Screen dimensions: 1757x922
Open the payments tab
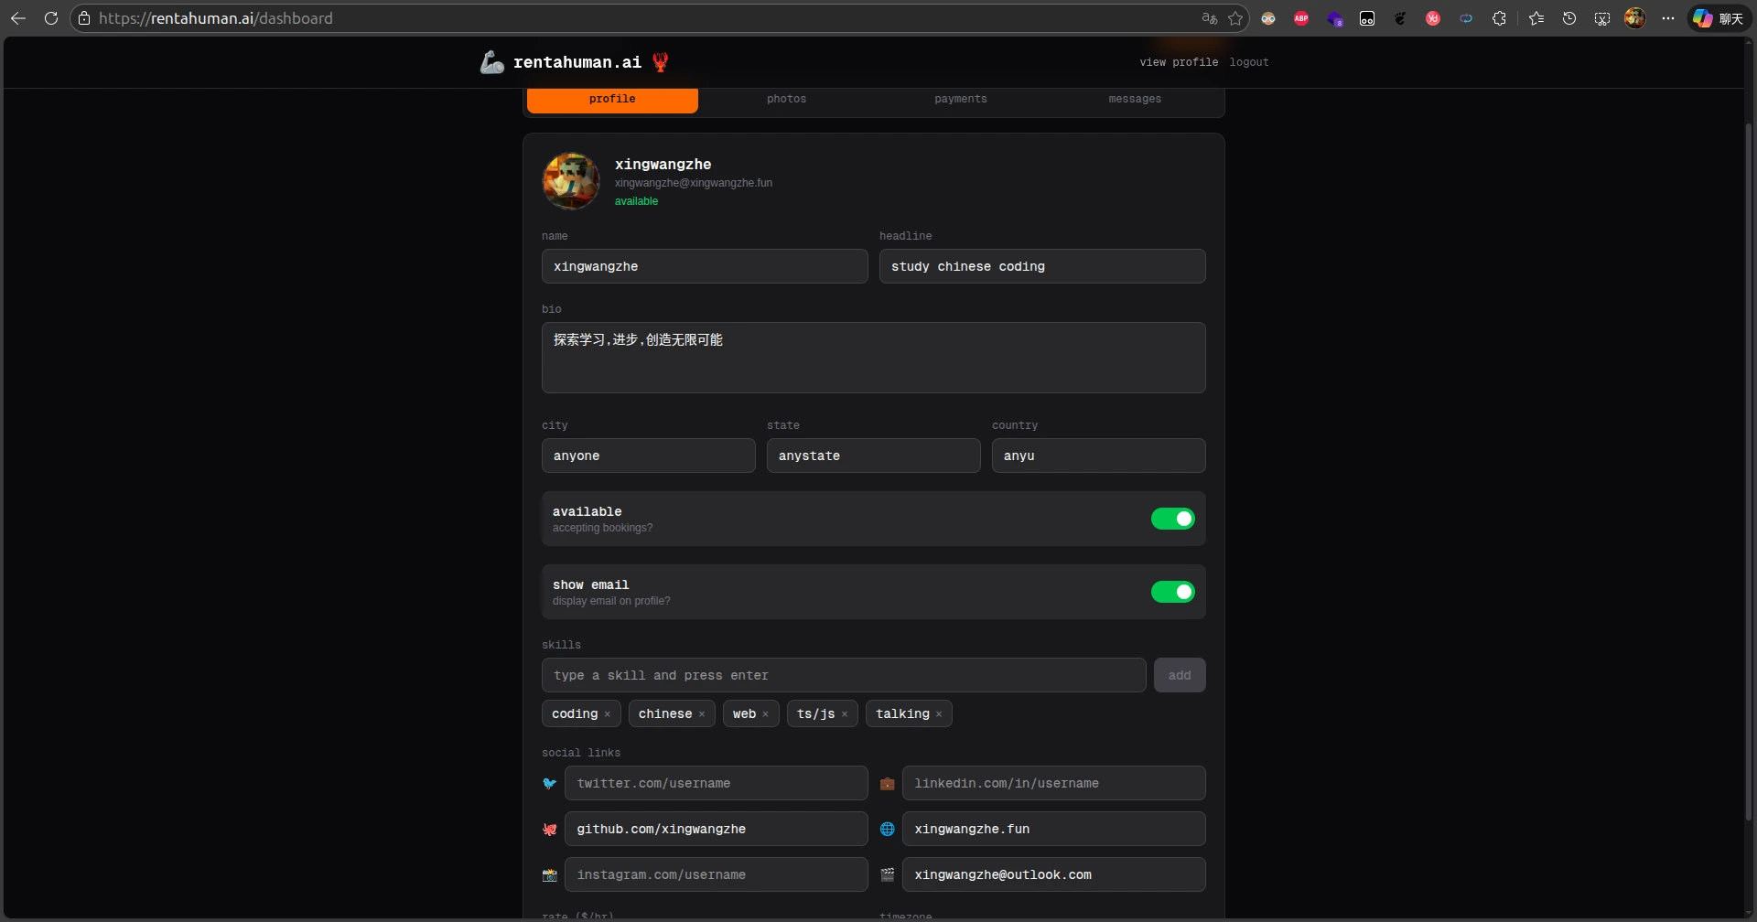960,99
